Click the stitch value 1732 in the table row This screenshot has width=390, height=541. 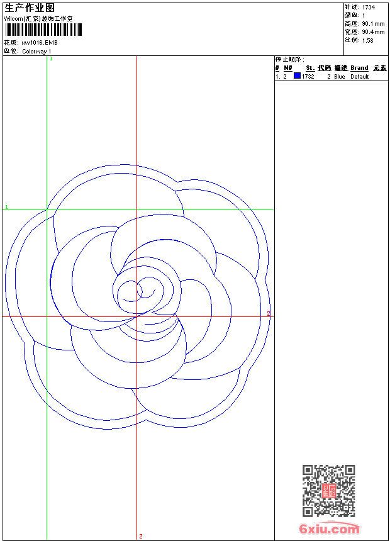tap(308, 77)
